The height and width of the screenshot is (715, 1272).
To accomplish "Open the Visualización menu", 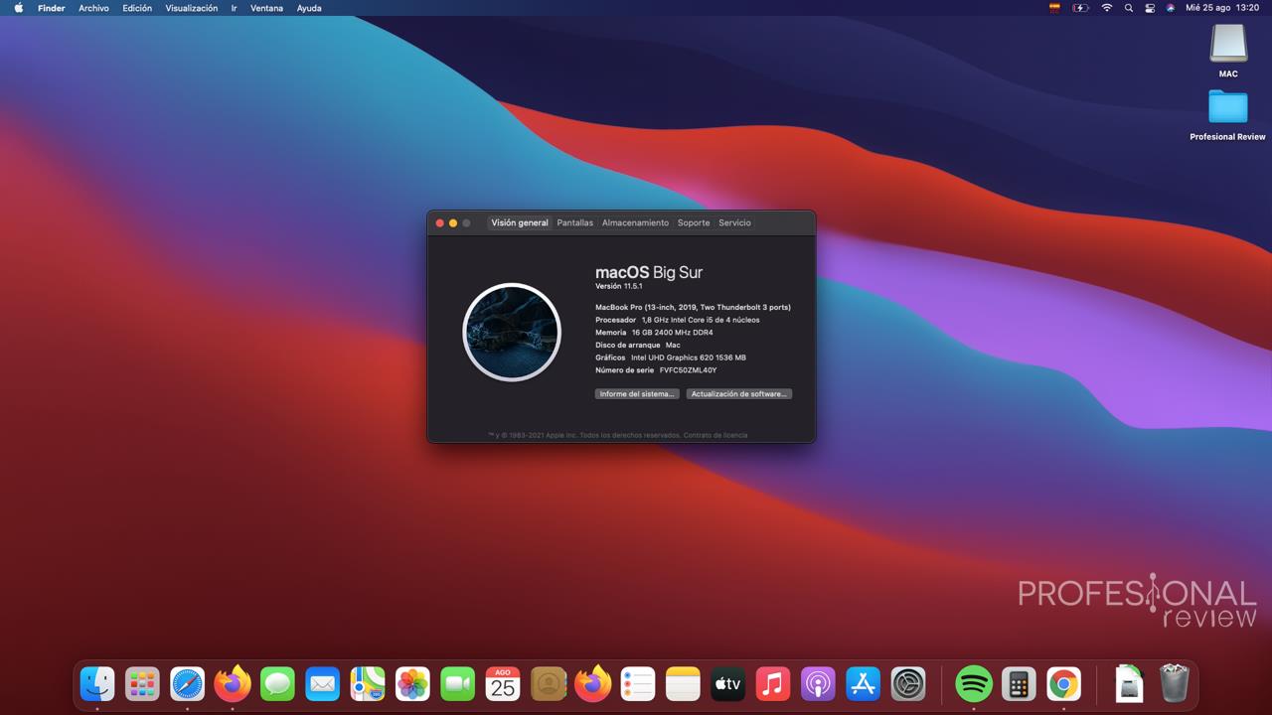I will click(192, 8).
